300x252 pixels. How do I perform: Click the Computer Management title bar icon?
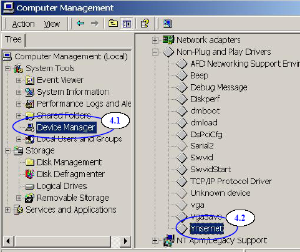pyautogui.click(x=8, y=7)
